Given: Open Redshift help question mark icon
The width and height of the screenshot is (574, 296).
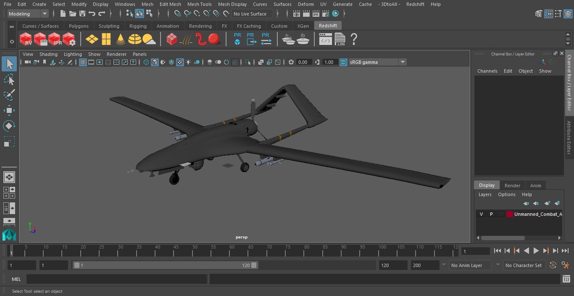Looking at the screenshot, I should click(x=354, y=39).
